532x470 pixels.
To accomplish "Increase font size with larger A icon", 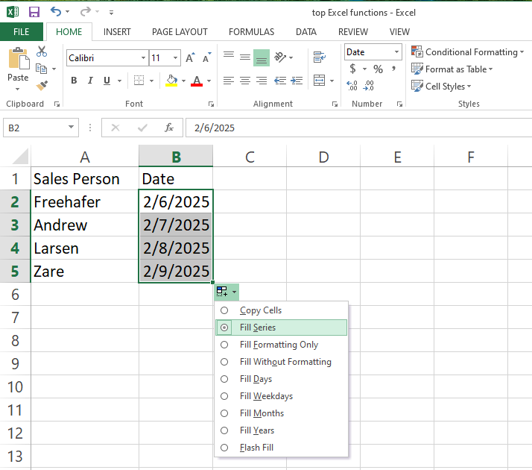I will pos(190,57).
